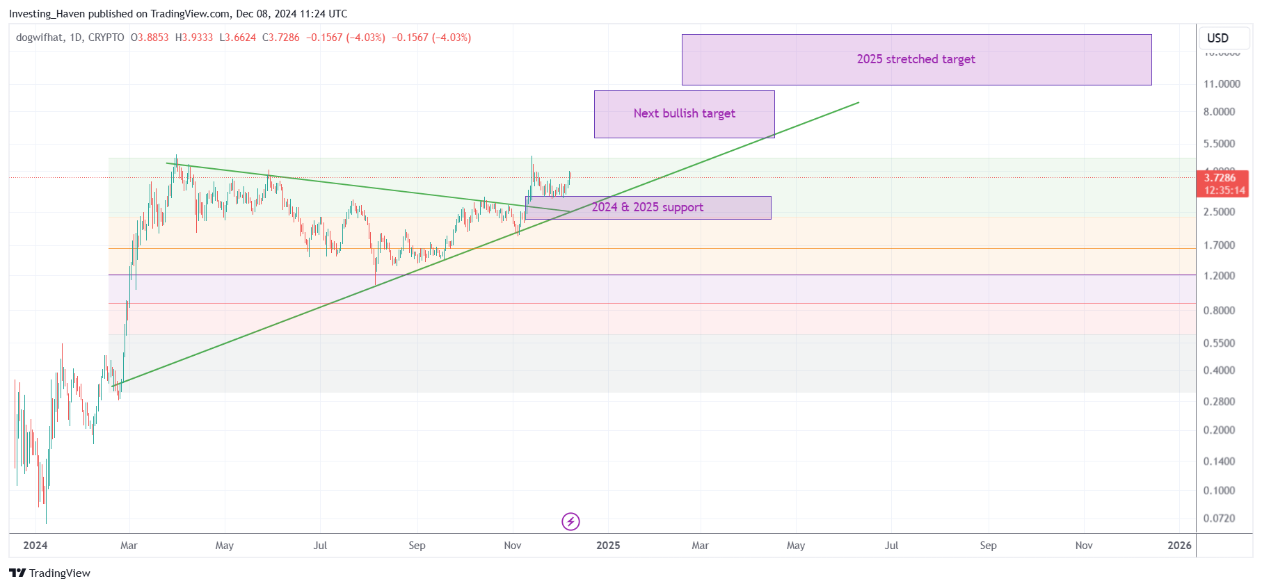The image size is (1262, 588).
Task: Click the 0.2000 price axis label
Action: [x=1219, y=430]
